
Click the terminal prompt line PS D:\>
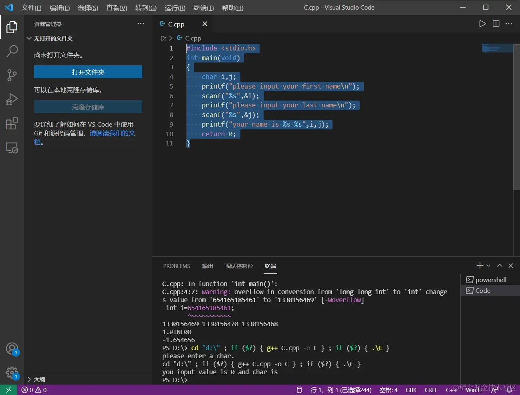pyautogui.click(x=175, y=380)
